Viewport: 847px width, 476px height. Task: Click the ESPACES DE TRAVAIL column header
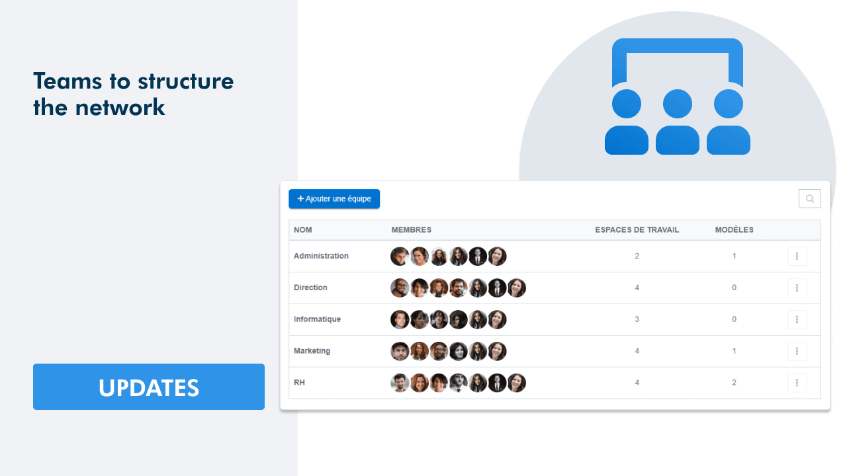(637, 229)
